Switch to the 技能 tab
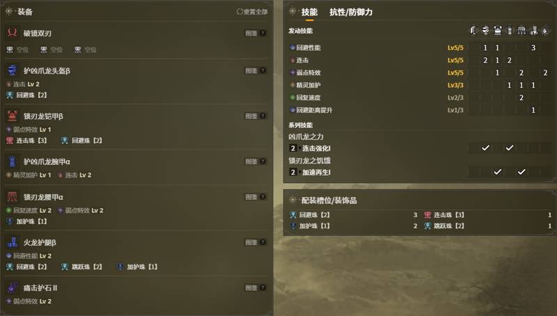 click(309, 12)
